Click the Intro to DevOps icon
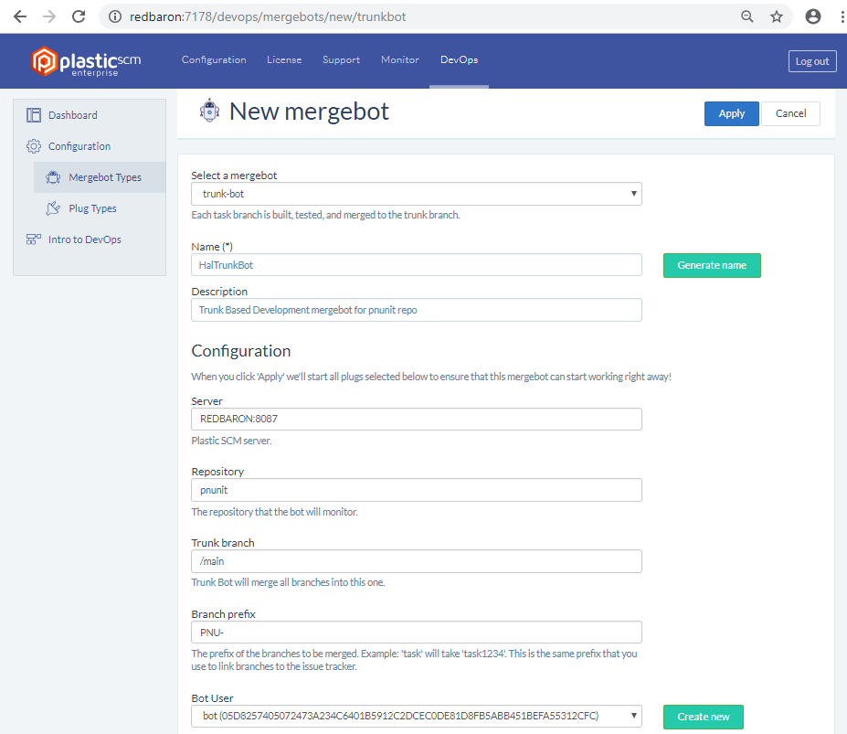The image size is (847, 734). point(34,239)
